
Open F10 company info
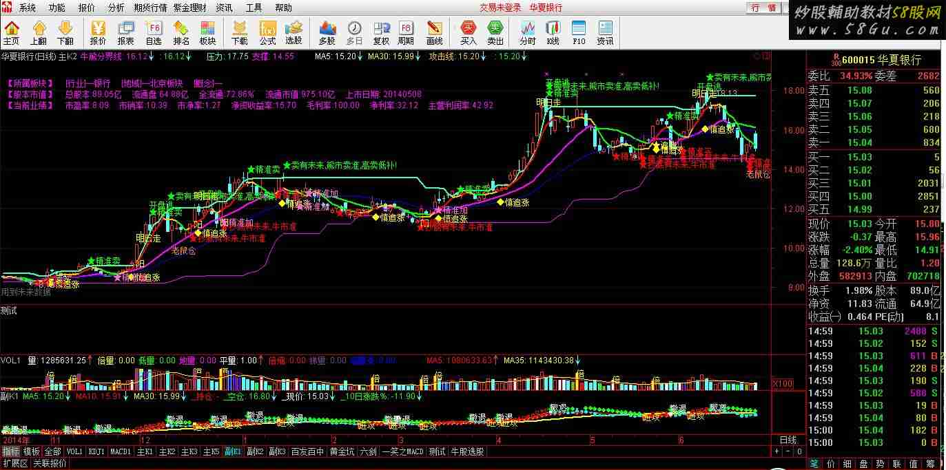tap(579, 32)
